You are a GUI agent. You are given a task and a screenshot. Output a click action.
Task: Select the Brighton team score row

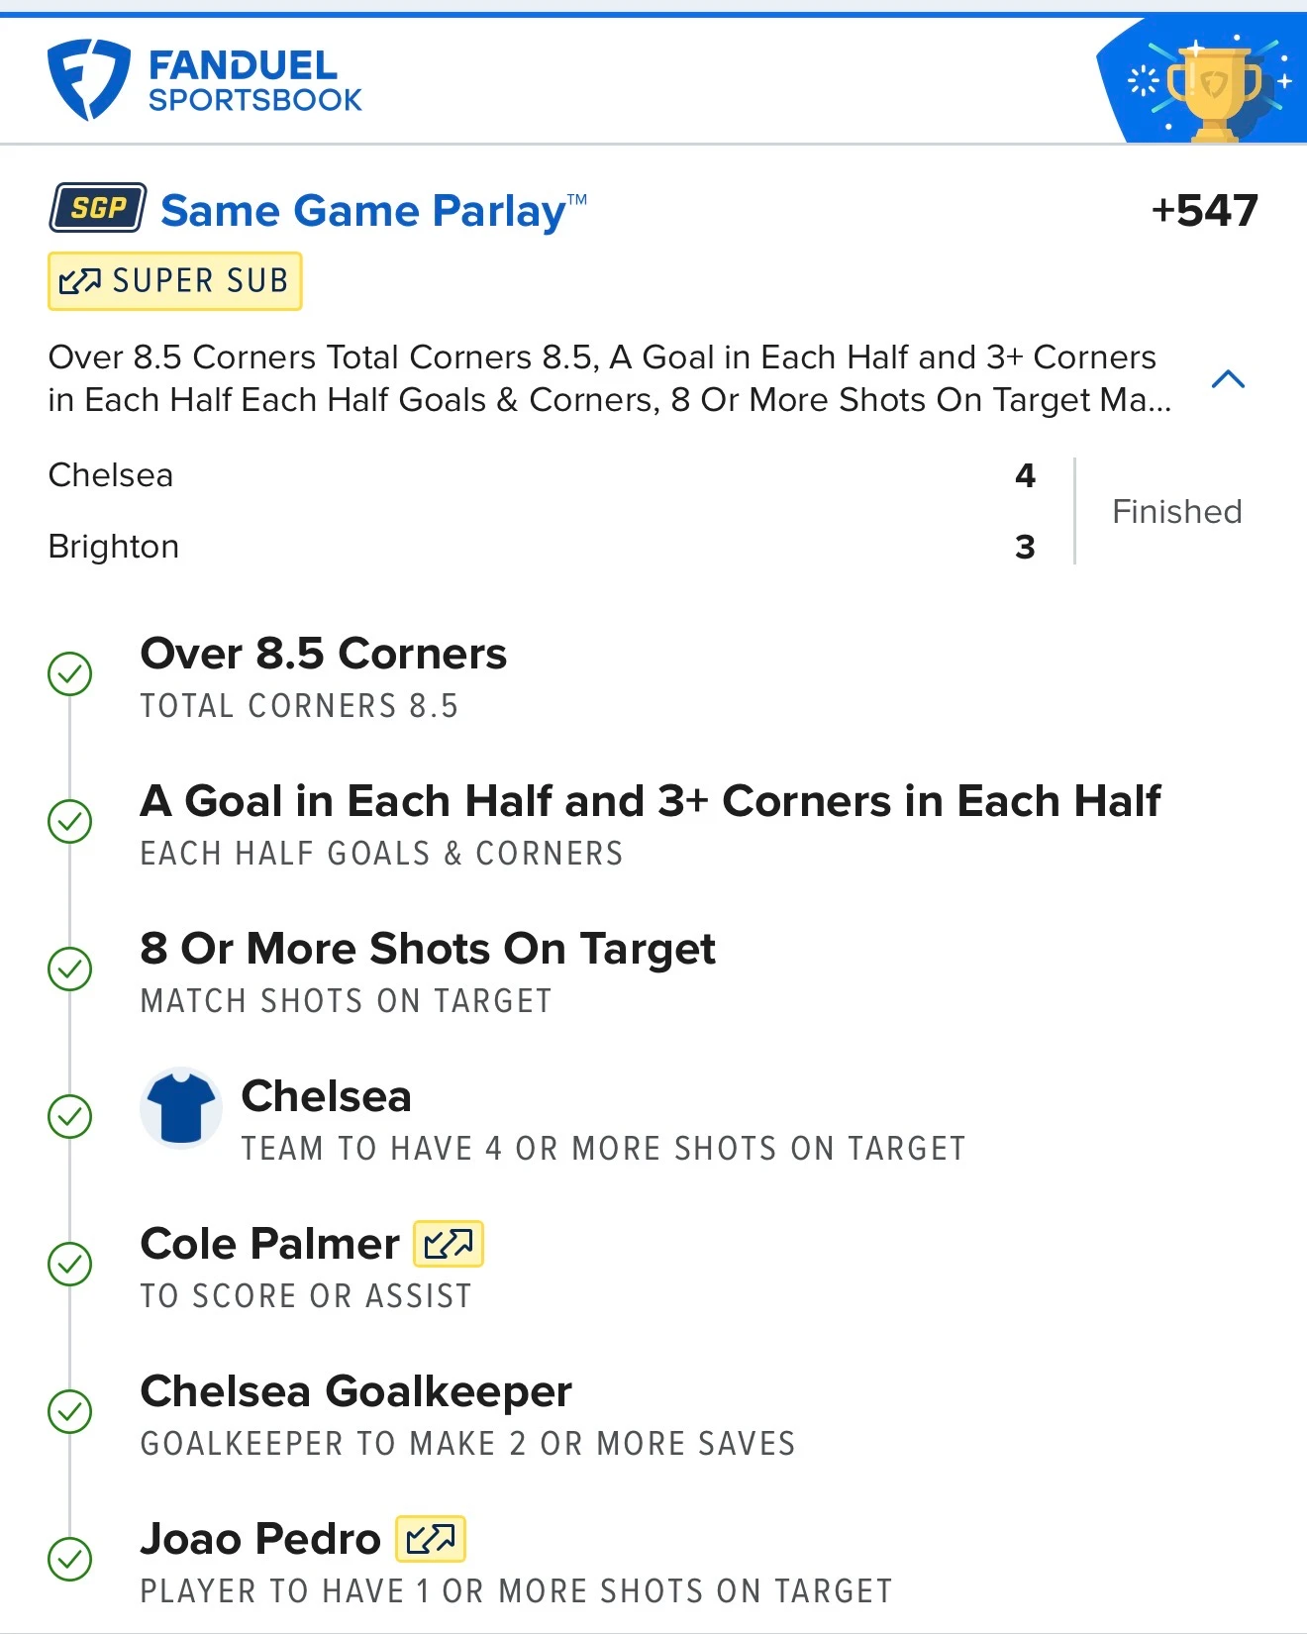point(543,547)
